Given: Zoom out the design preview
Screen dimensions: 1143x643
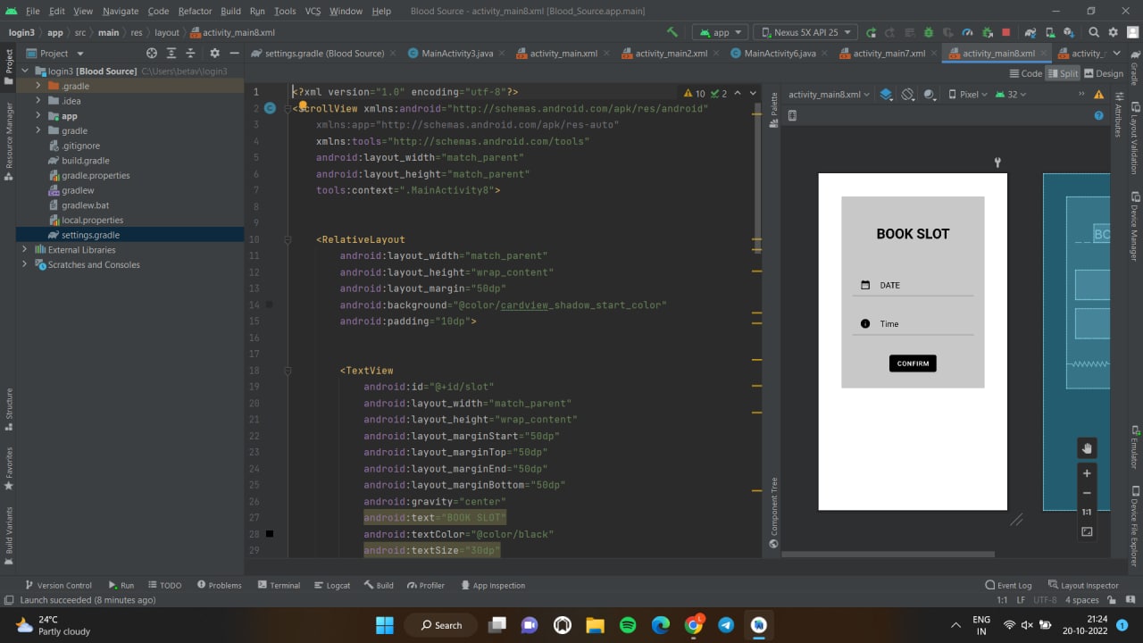Looking at the screenshot, I should pos(1087,493).
